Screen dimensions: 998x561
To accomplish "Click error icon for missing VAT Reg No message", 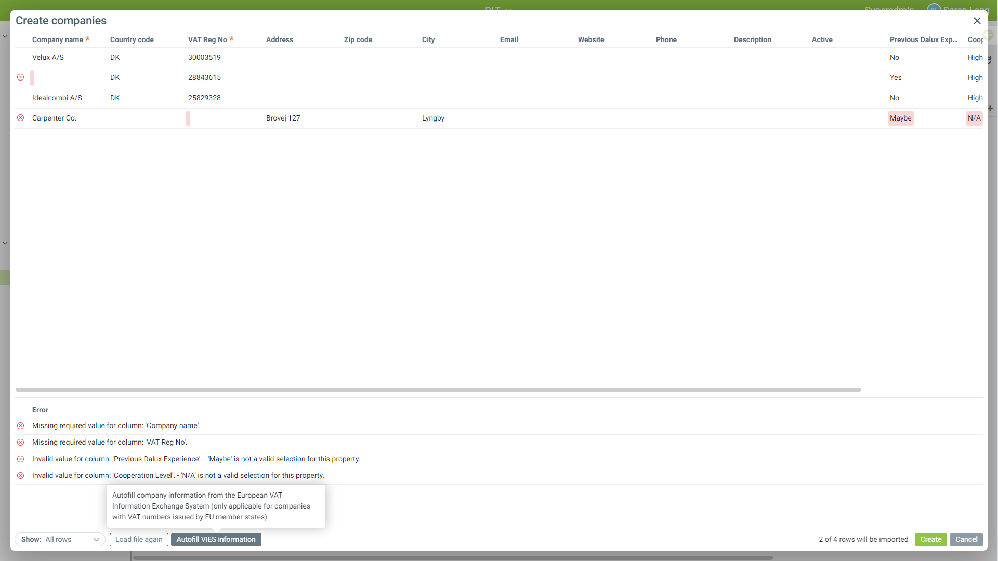I will click(20, 443).
